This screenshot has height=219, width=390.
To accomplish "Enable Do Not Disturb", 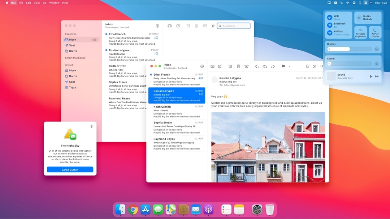I will click(x=367, y=17).
